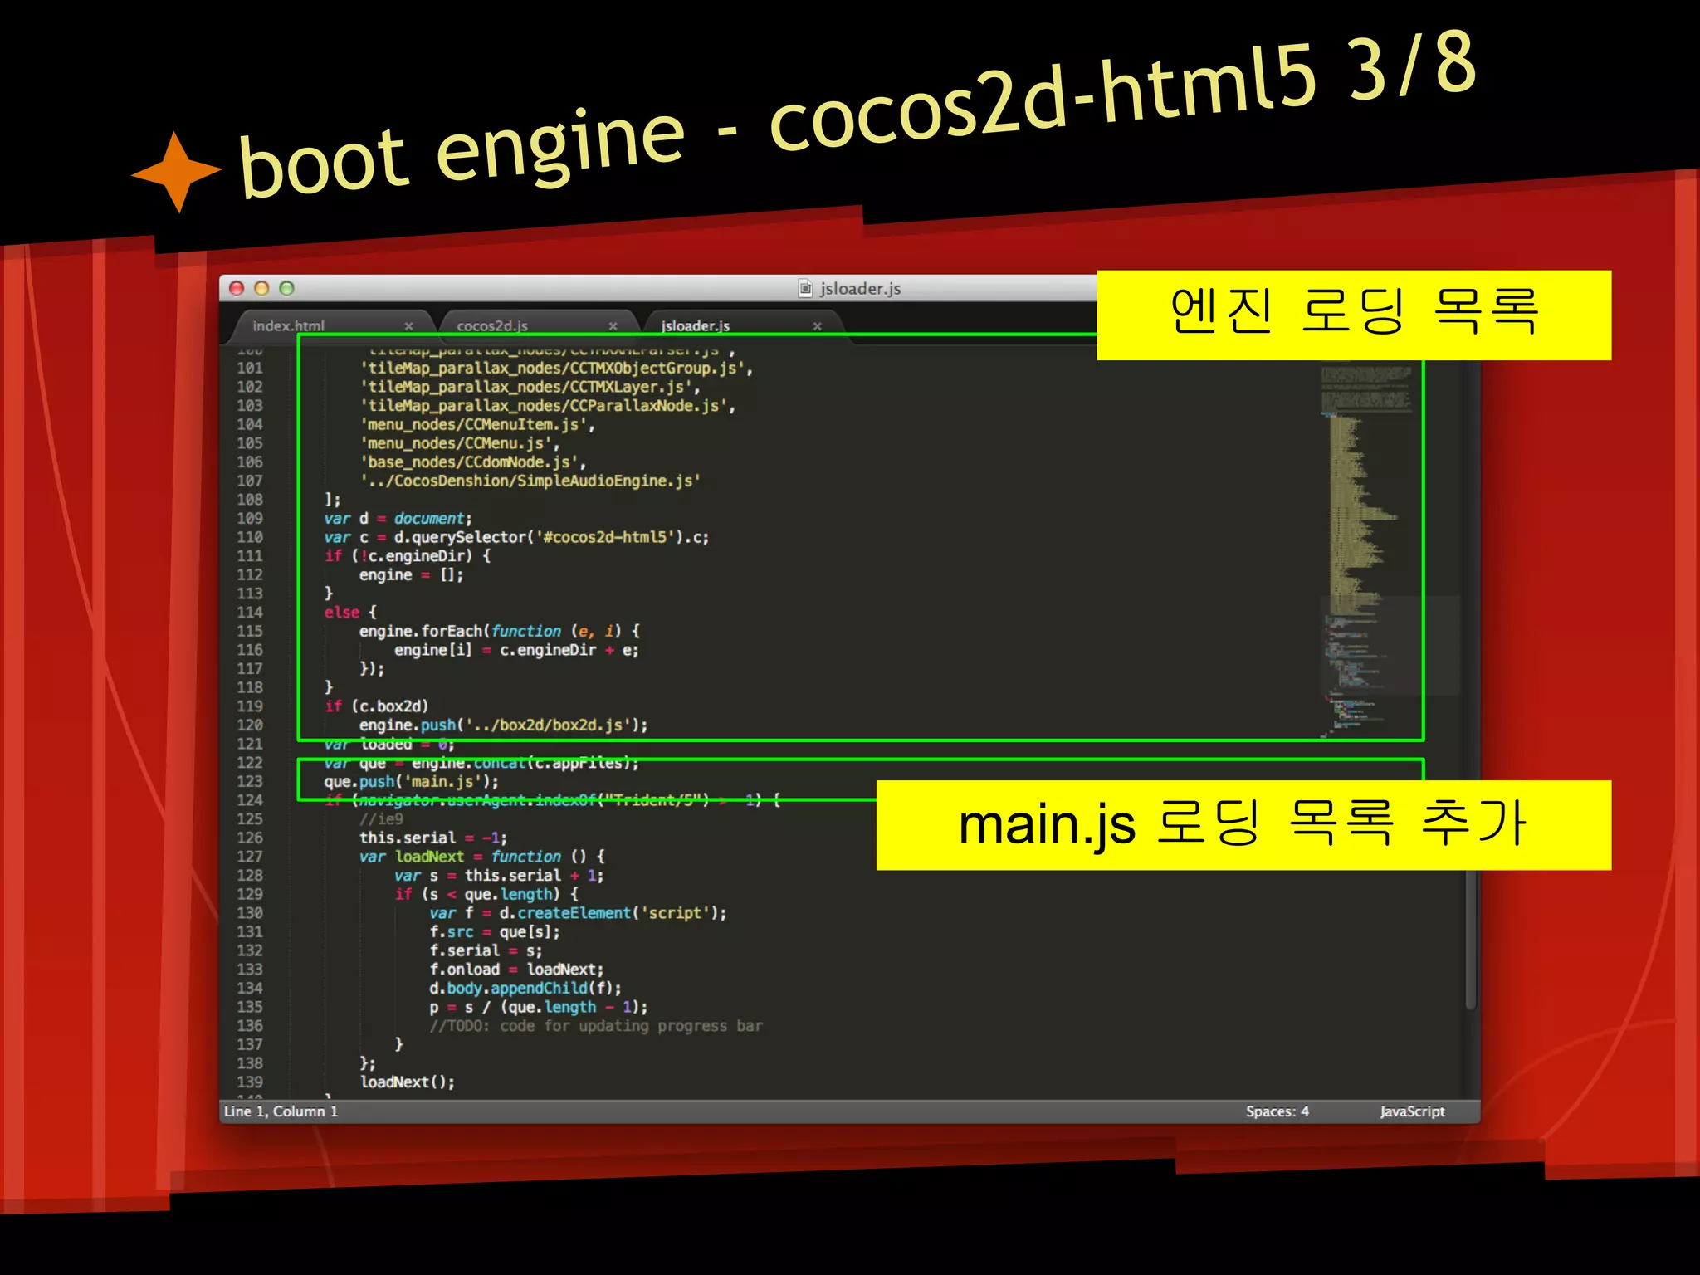Click the green zoom window button
This screenshot has height=1275, width=1700.
[286, 288]
